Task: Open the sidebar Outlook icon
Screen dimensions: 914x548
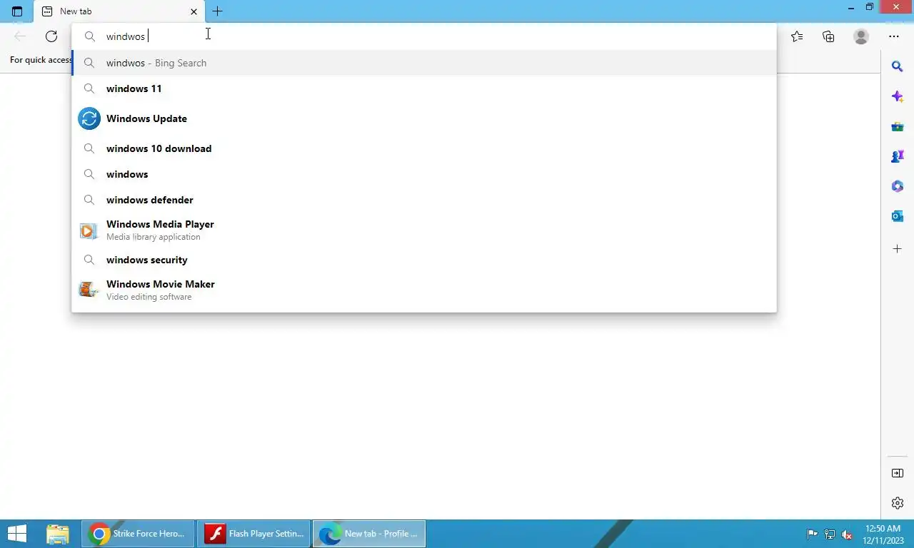Action: coord(898,216)
